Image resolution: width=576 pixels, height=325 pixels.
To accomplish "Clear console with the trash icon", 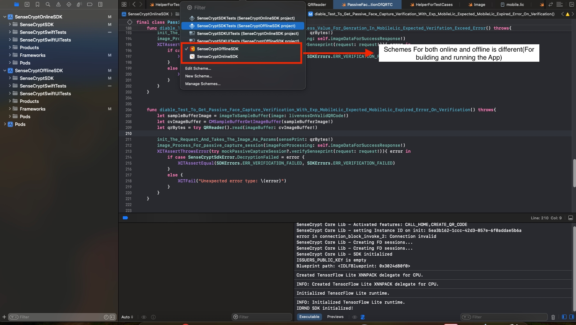I will pyautogui.click(x=553, y=317).
